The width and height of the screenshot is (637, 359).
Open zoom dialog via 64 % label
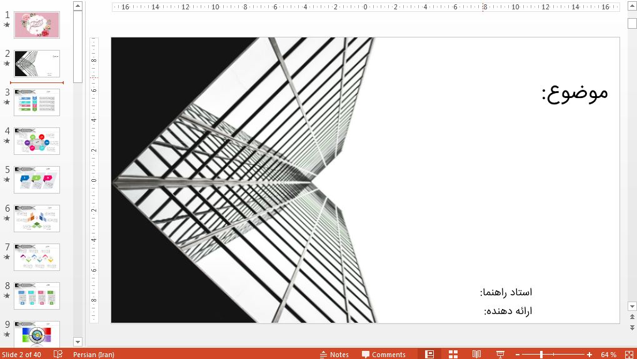click(x=608, y=354)
